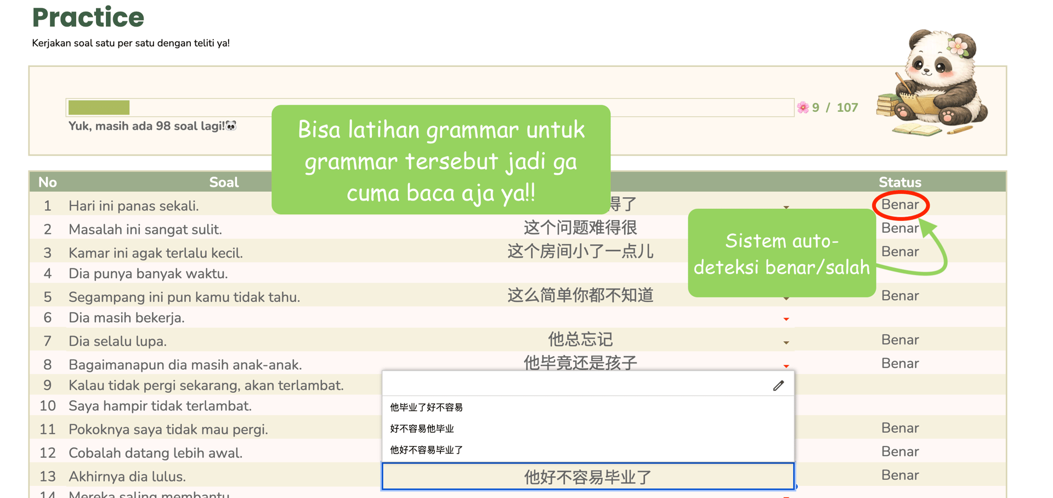Click the 'Benar' status on question 1
The height and width of the screenshot is (498, 1053).
tap(900, 205)
